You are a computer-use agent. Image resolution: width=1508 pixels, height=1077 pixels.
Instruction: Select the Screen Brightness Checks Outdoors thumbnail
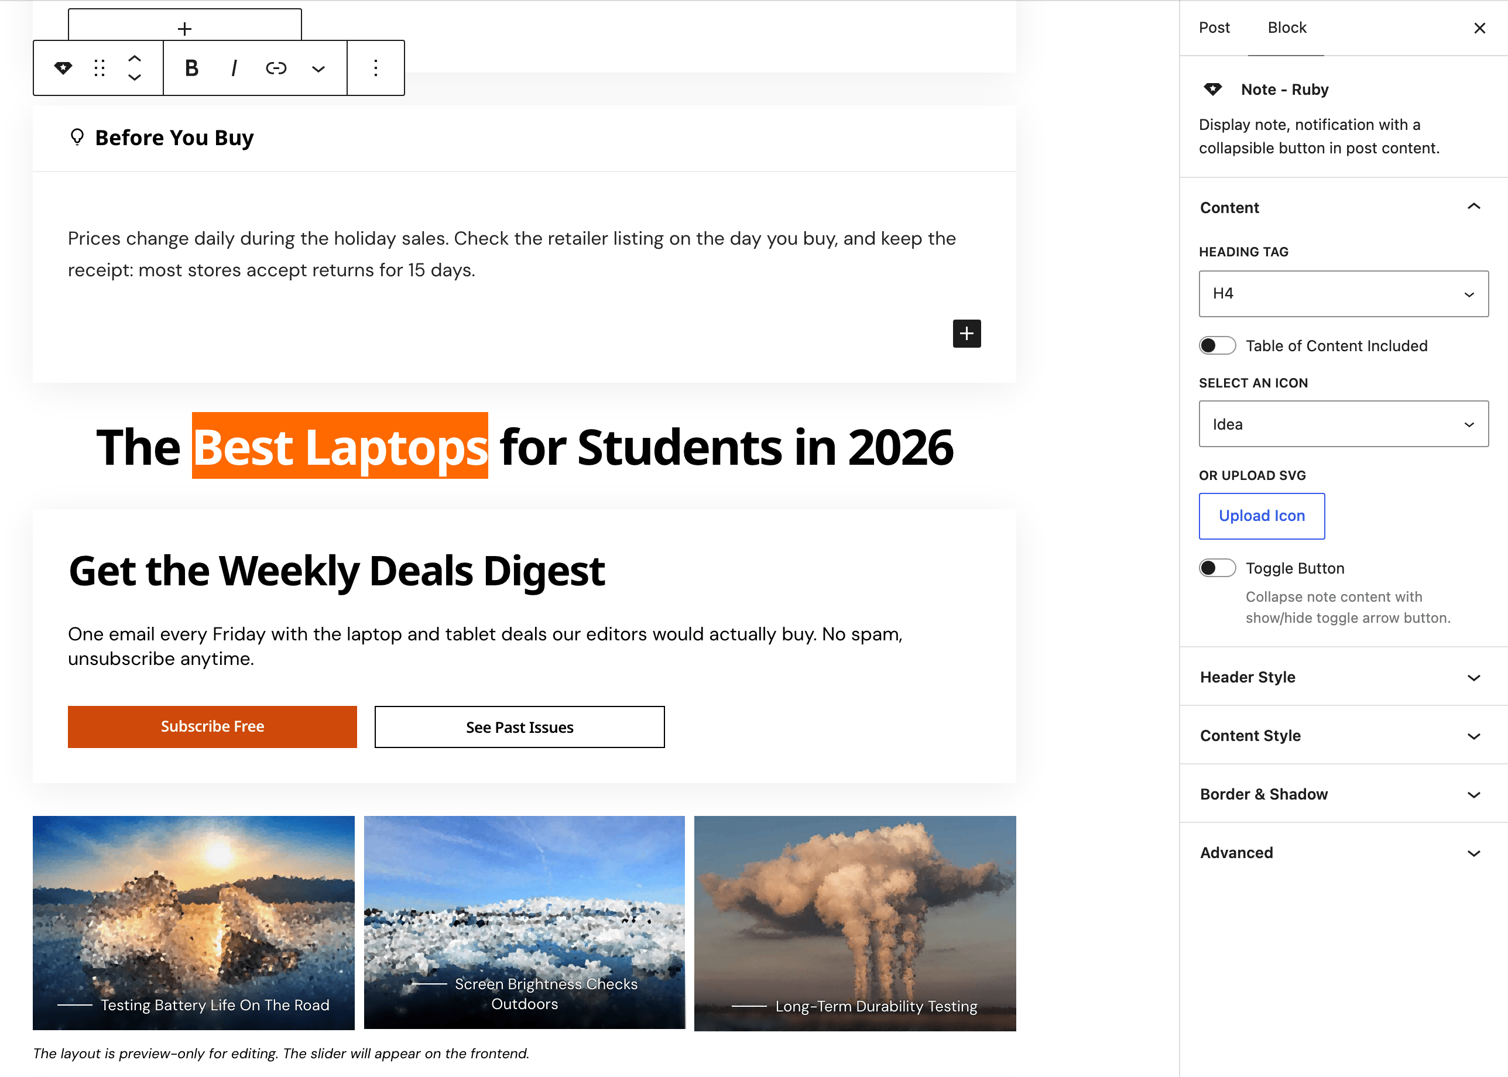525,922
